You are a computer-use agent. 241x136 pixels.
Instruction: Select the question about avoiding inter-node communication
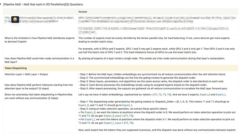click(39, 60)
